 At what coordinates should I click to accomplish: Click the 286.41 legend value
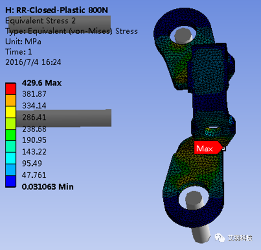34,118
